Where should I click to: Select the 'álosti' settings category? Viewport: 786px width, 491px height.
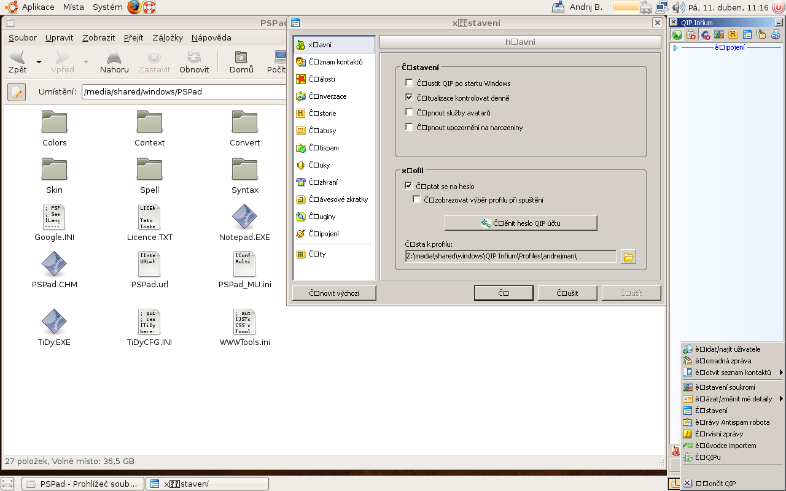(x=334, y=79)
